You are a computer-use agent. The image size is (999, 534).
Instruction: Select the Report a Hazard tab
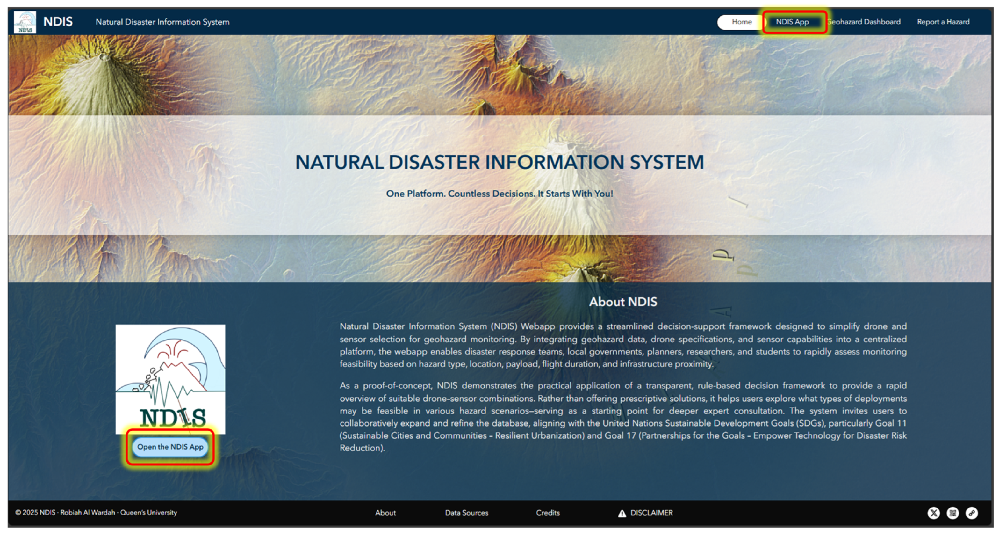point(943,22)
